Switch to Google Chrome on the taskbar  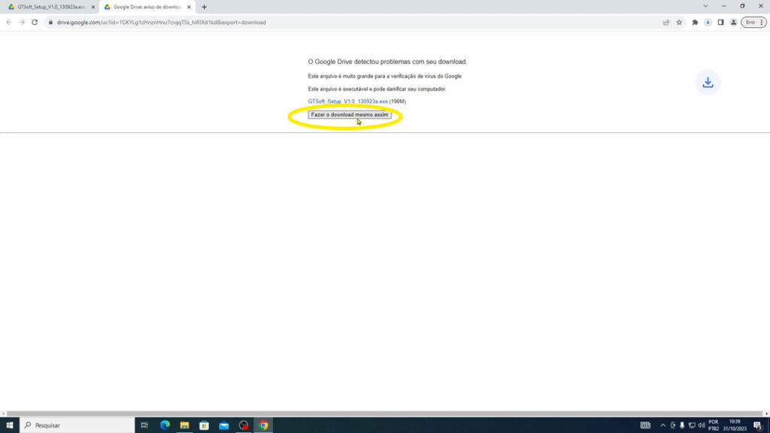coord(263,425)
